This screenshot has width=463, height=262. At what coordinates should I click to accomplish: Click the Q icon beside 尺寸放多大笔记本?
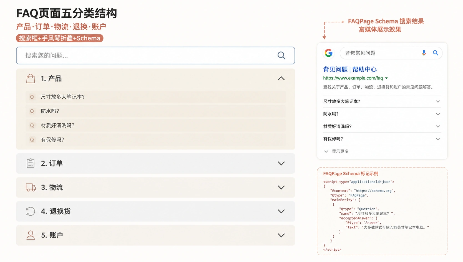click(x=32, y=97)
